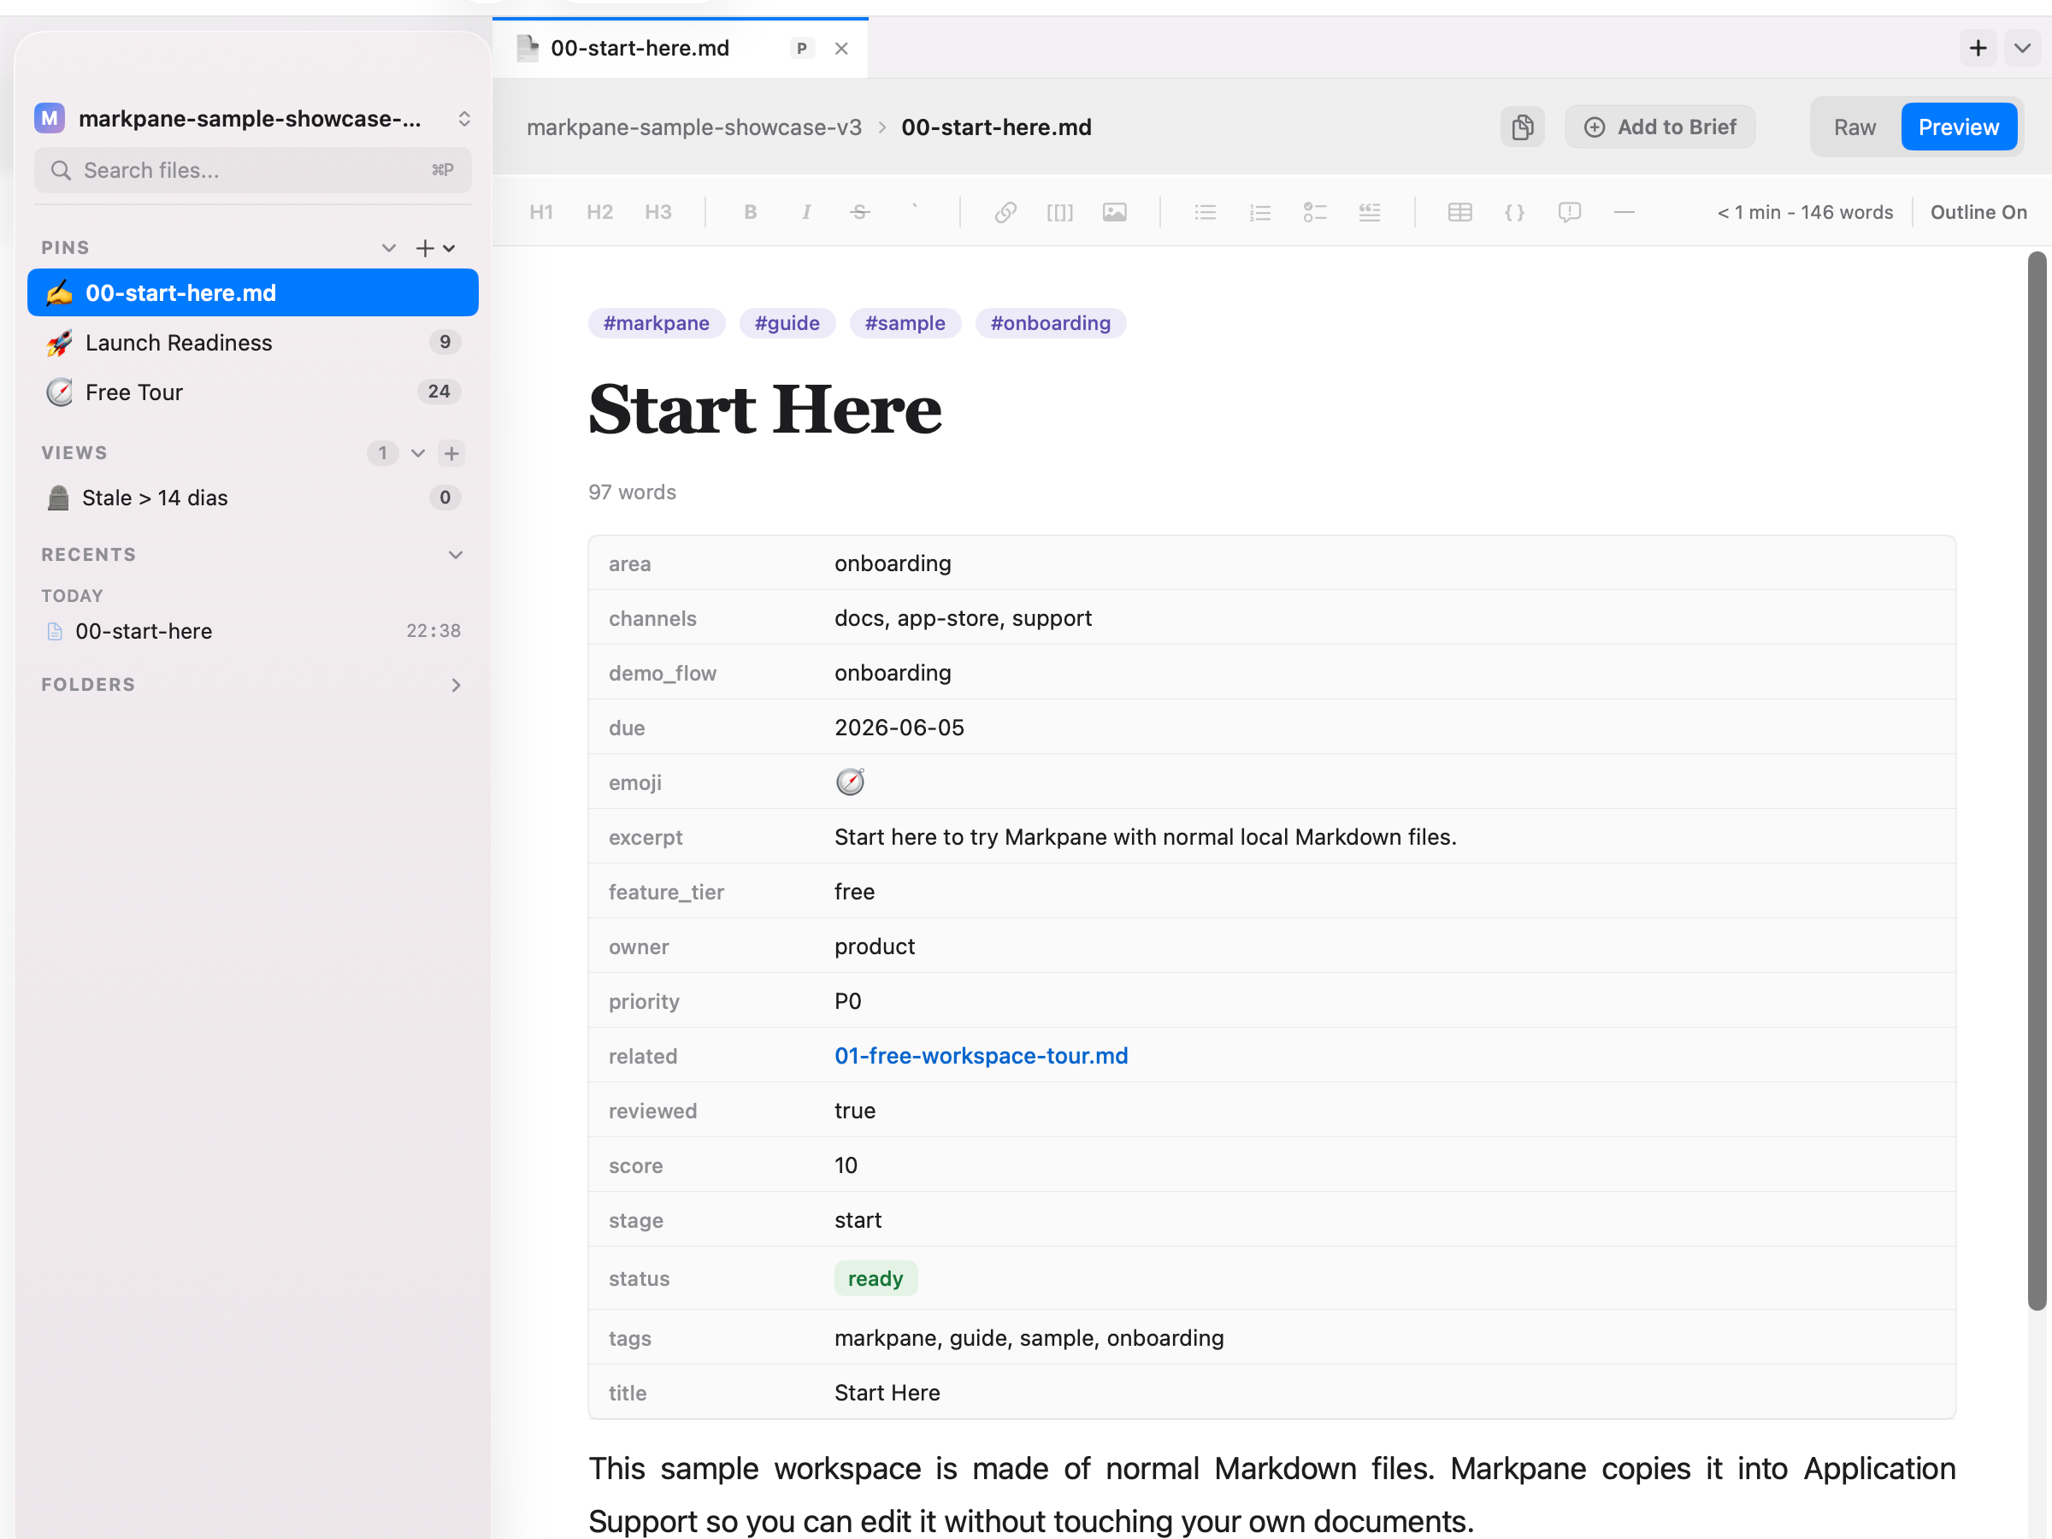
Task: Click the channels value docs, app-store, support
Action: pyautogui.click(x=963, y=618)
